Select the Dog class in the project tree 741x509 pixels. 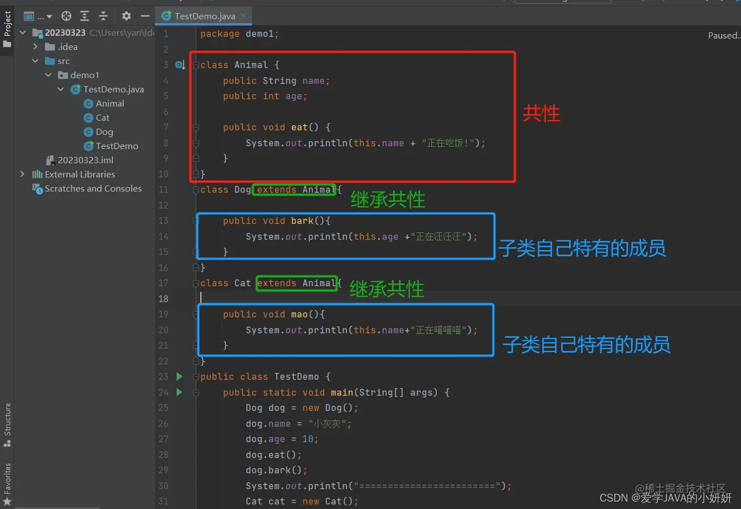click(104, 132)
